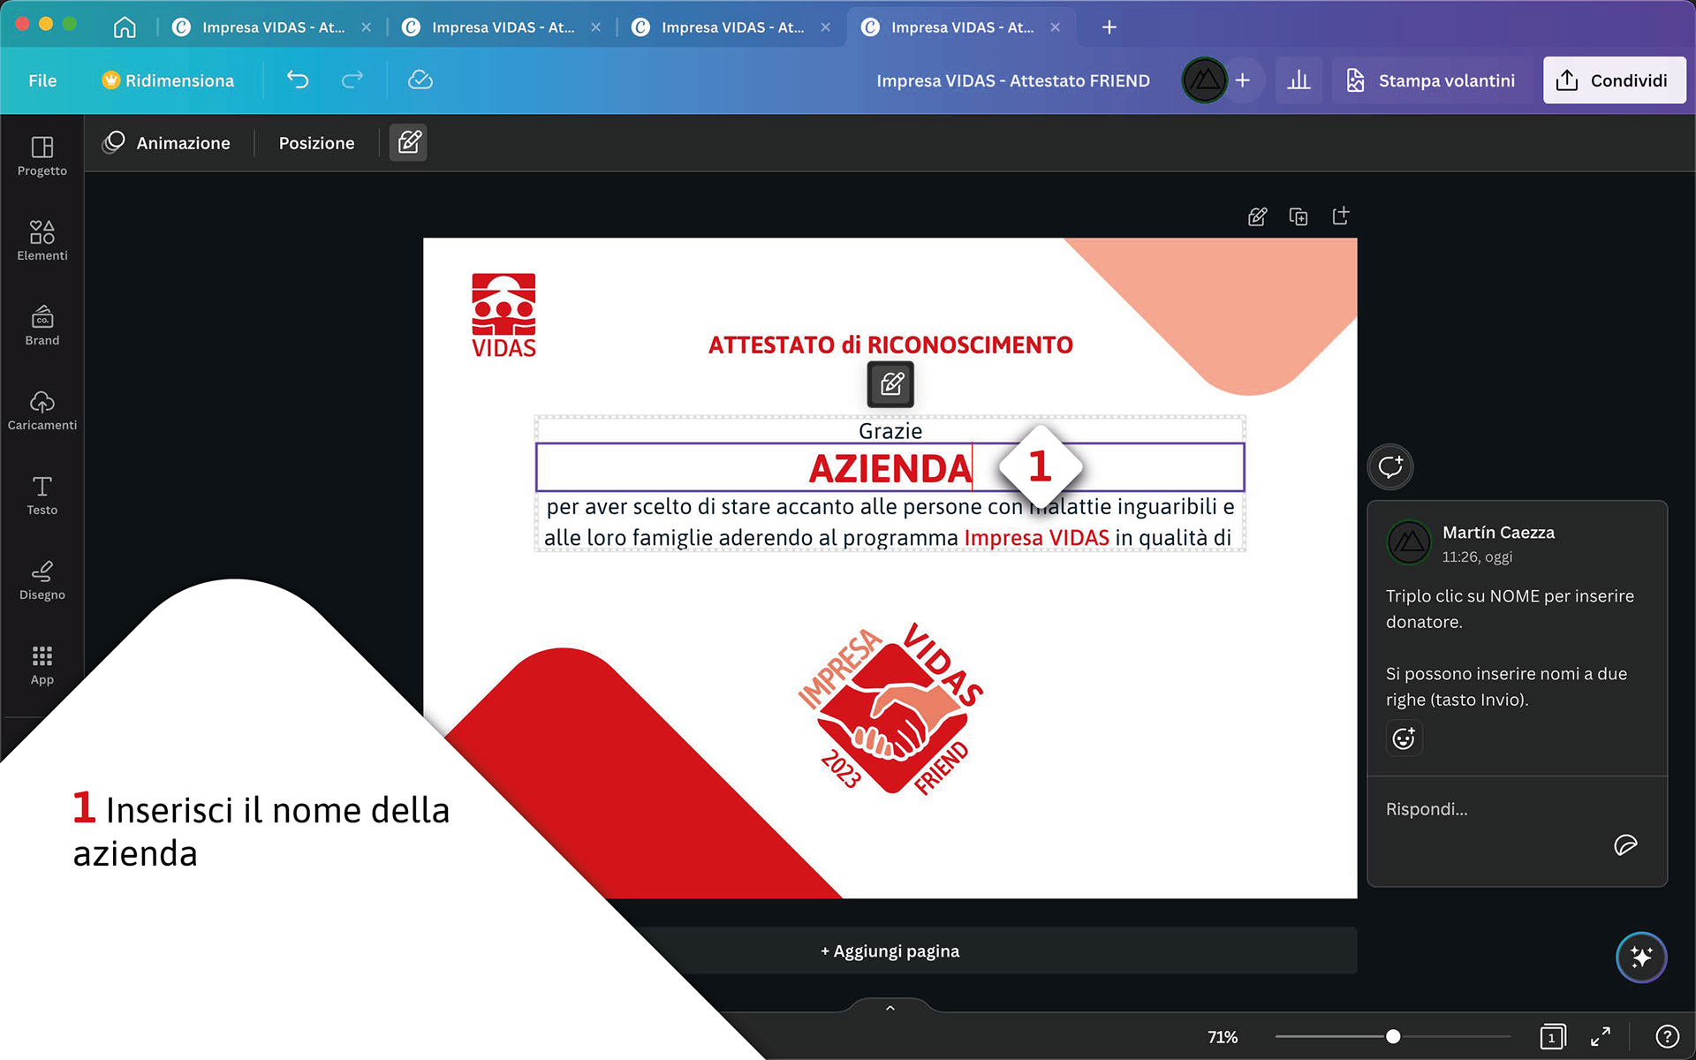Click the Animazione toolbar button

coord(166,142)
